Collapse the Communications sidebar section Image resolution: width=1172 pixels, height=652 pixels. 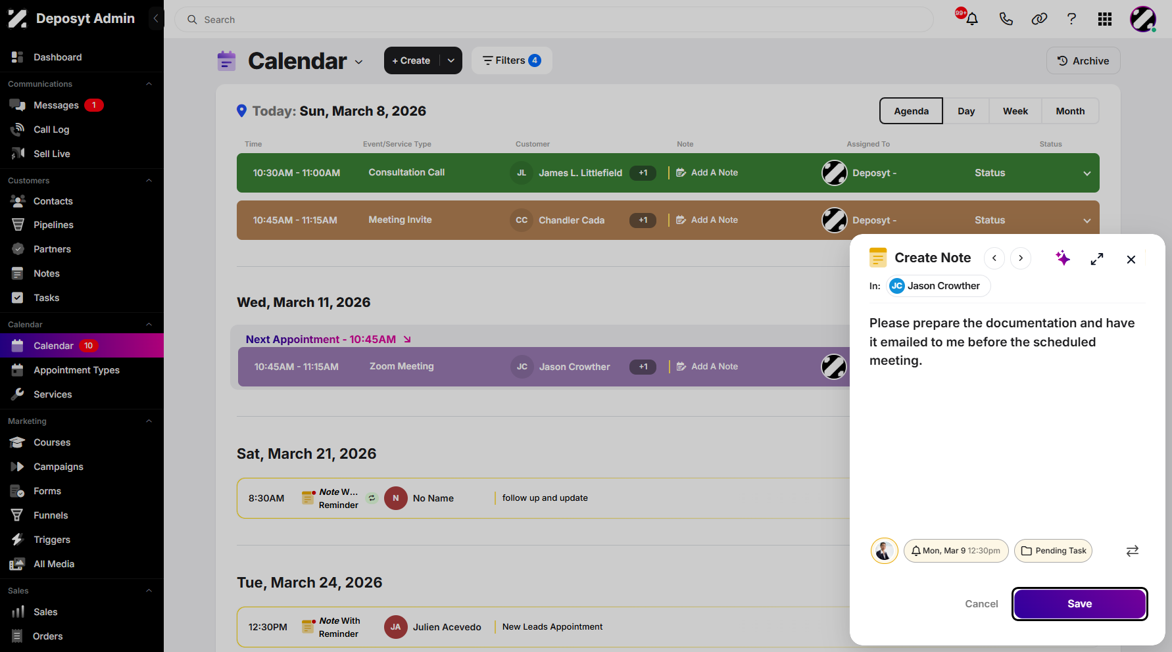(x=149, y=84)
